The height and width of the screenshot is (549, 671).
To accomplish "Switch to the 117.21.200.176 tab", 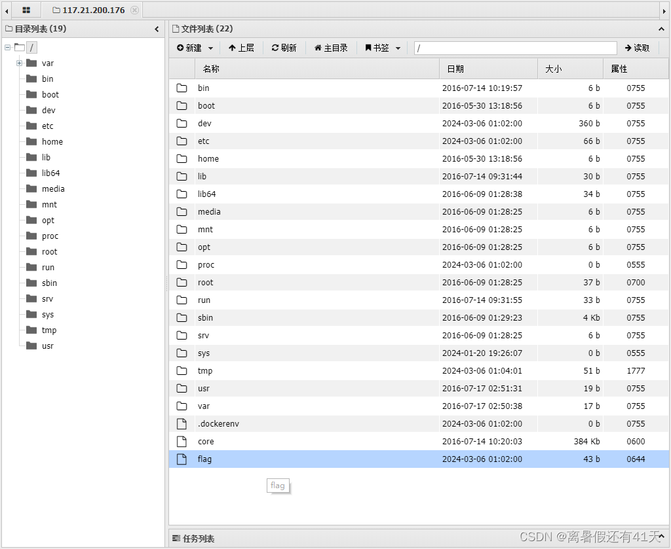I will coord(93,10).
